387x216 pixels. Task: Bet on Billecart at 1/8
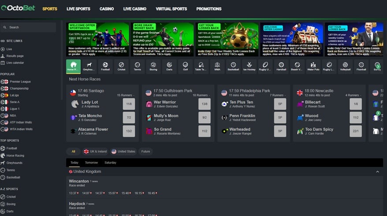[x=356, y=104]
